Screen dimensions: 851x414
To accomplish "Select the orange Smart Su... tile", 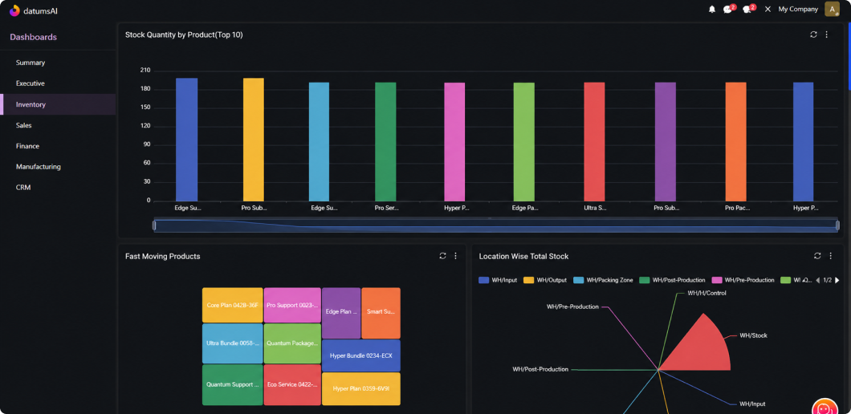I will pyautogui.click(x=381, y=313).
